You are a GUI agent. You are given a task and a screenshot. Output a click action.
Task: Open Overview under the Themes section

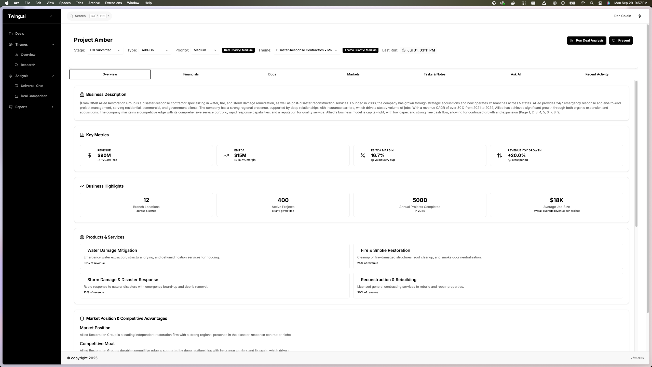[28, 55]
